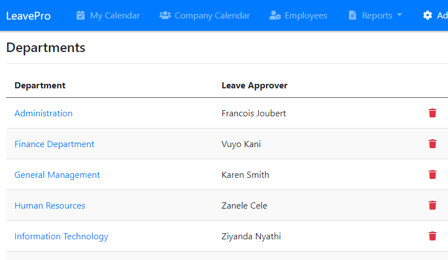Click the Reports document icon
The image size is (448, 260).
pyautogui.click(x=352, y=15)
